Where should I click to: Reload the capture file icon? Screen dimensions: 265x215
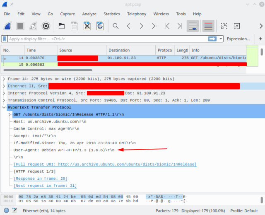pos(100,26)
